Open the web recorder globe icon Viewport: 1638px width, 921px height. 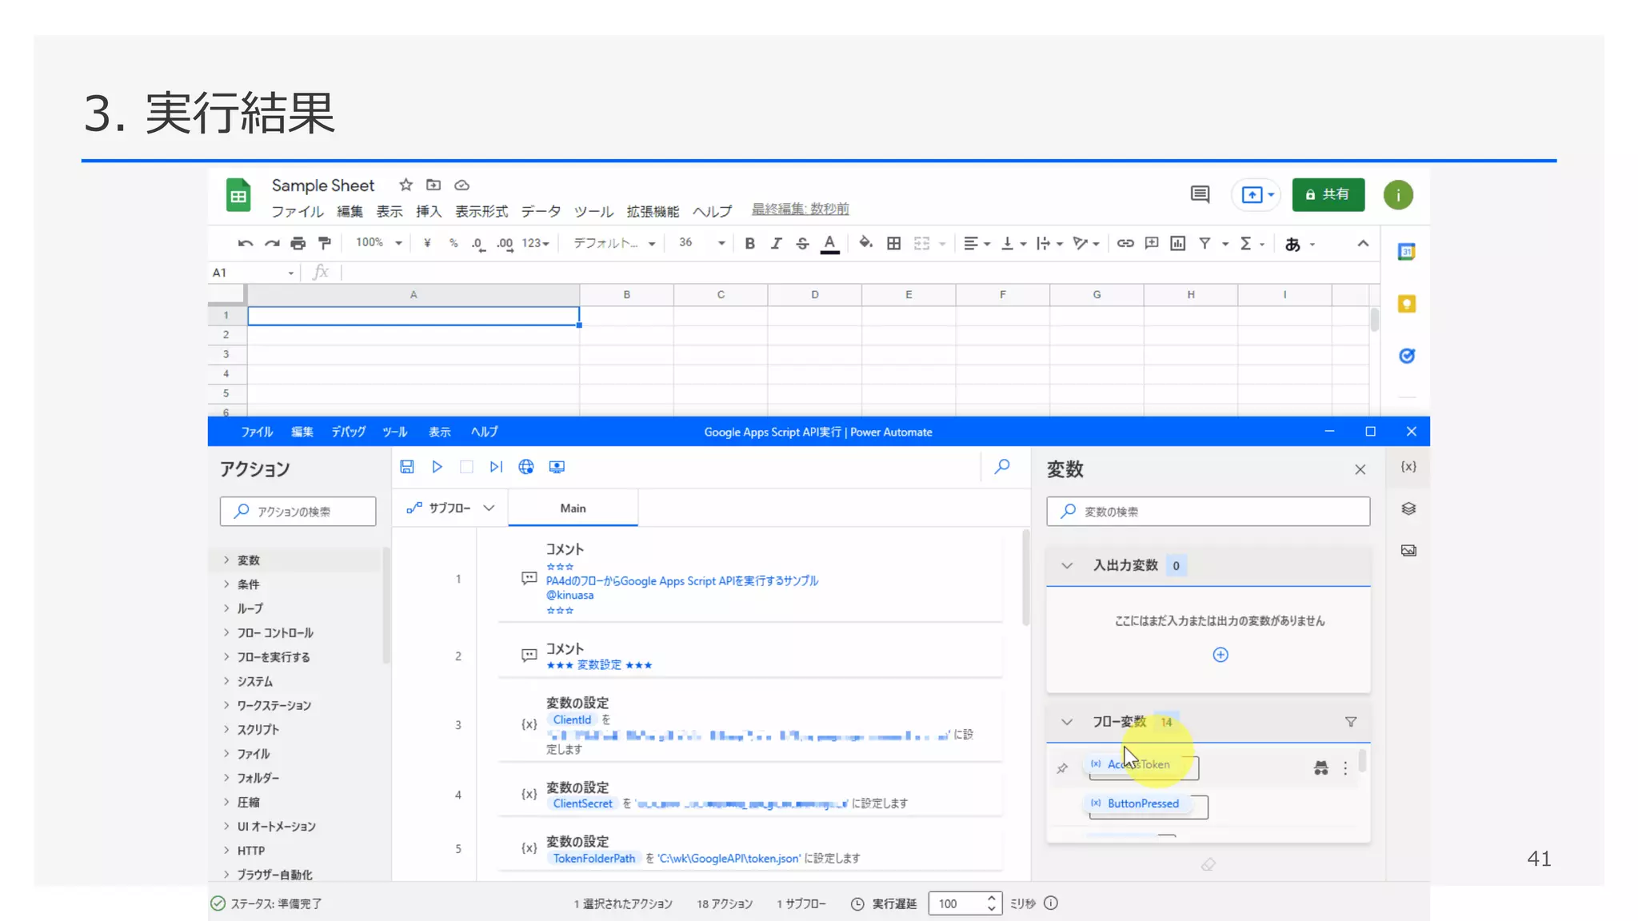[526, 467]
